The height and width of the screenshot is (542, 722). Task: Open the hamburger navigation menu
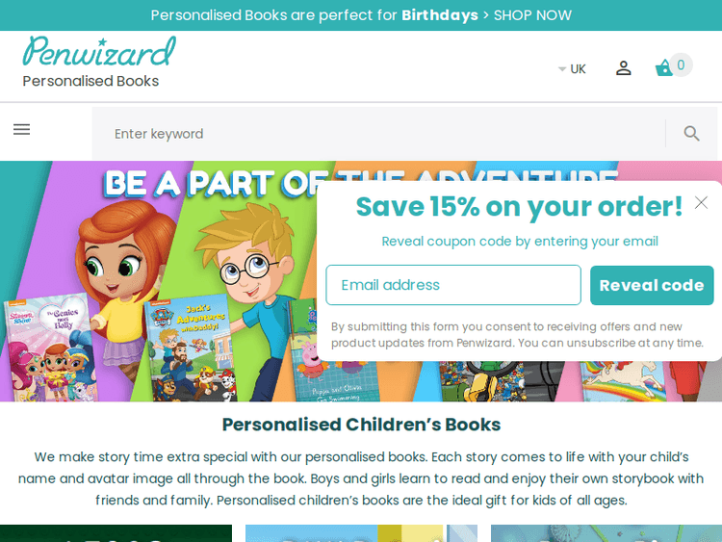pos(21,129)
